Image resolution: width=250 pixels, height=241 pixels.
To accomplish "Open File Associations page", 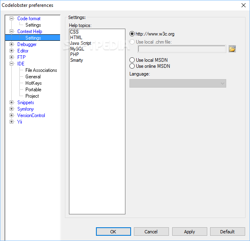I will click(x=41, y=70).
